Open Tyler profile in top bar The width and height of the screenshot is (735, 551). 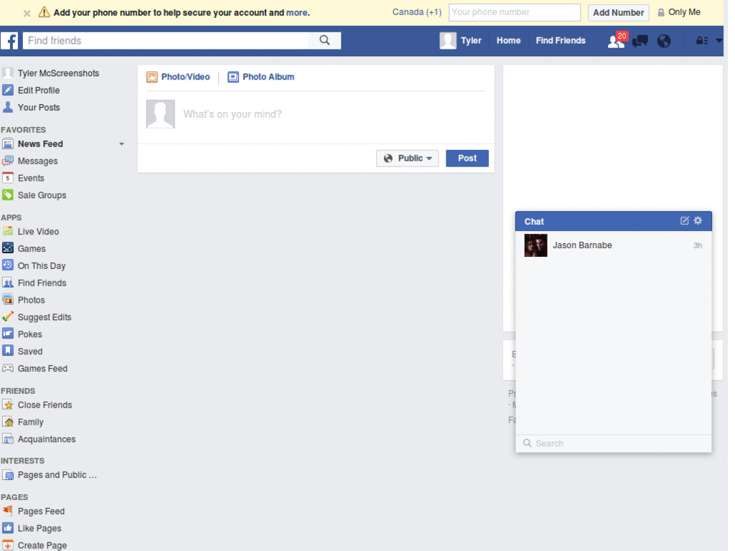(x=461, y=41)
